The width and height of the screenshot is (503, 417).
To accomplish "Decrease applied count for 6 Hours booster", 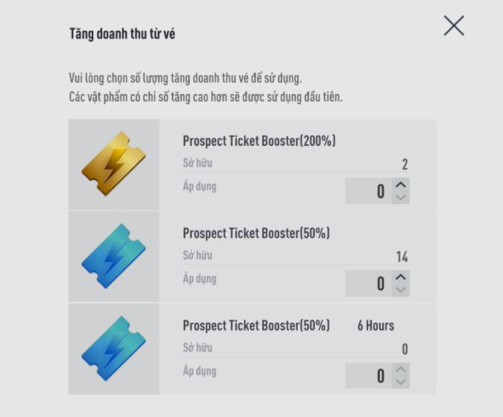I will [401, 382].
